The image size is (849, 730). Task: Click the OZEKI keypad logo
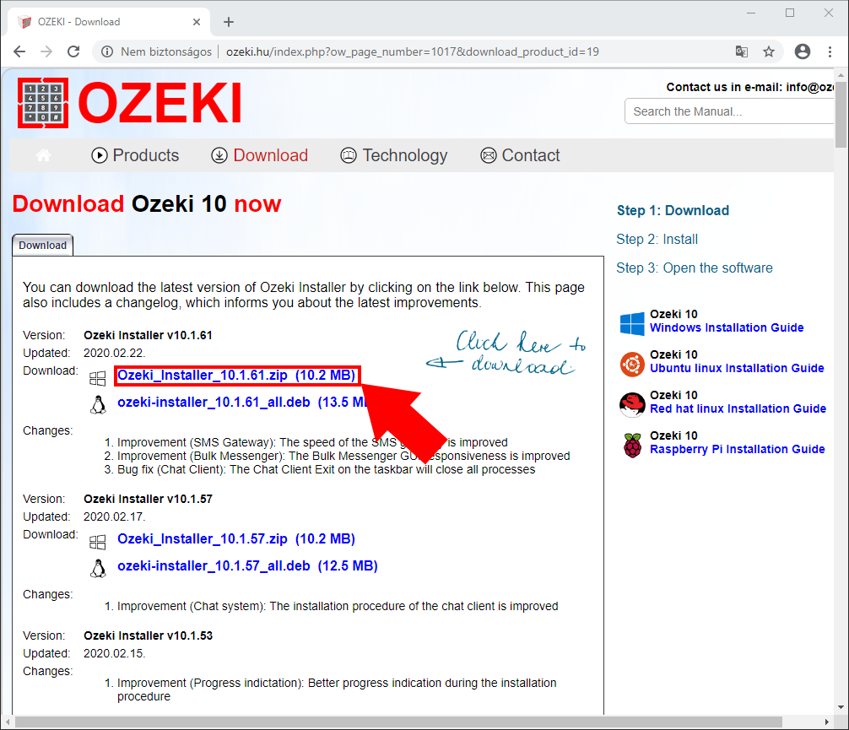click(x=43, y=103)
